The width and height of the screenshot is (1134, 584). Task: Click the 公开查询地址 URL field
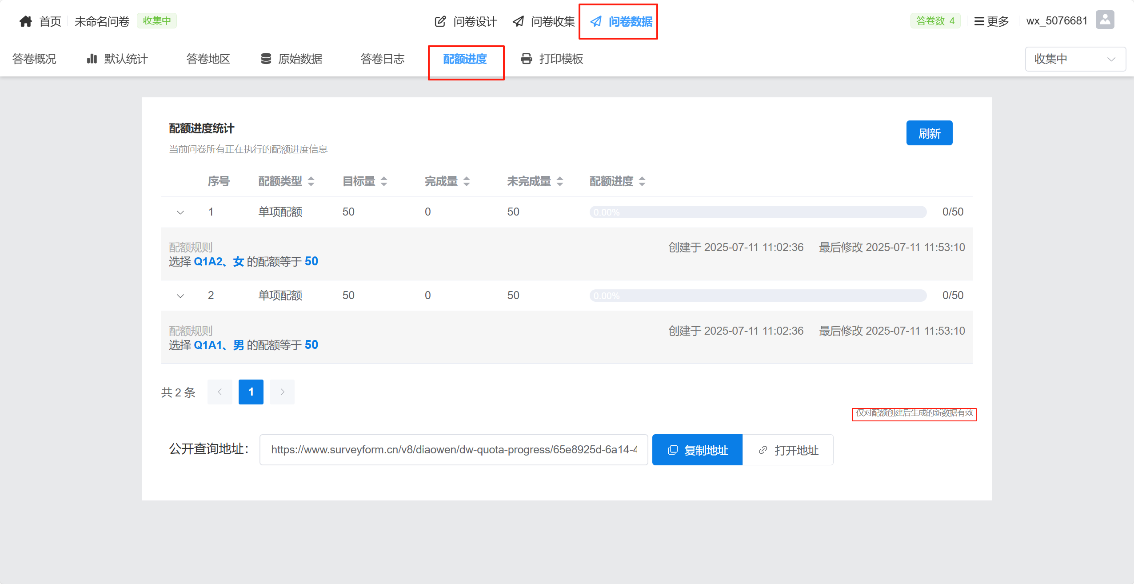(453, 450)
